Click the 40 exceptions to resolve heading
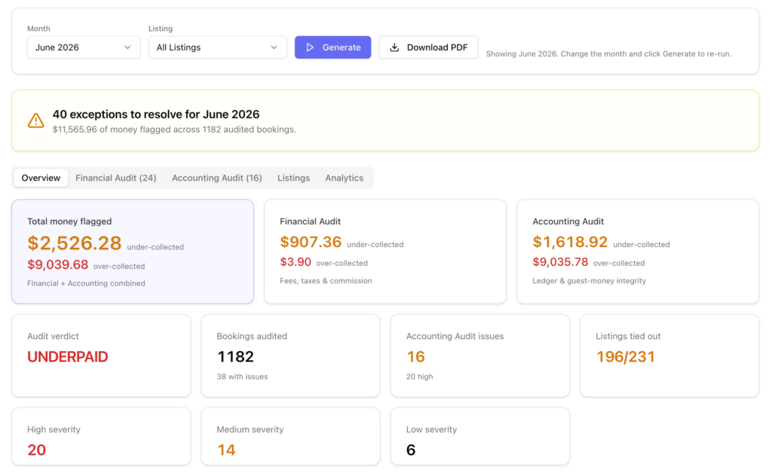This screenshot has width=772, height=476. pyautogui.click(x=156, y=114)
